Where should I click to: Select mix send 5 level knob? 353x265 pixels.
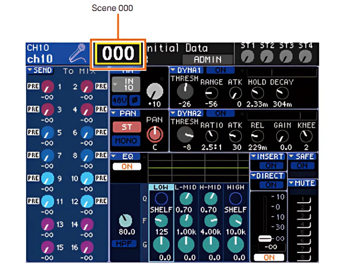(x=48, y=133)
